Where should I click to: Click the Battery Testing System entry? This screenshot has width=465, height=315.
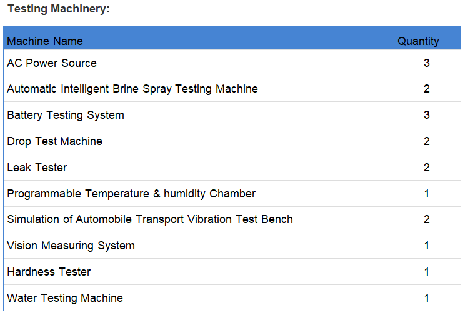click(66, 115)
